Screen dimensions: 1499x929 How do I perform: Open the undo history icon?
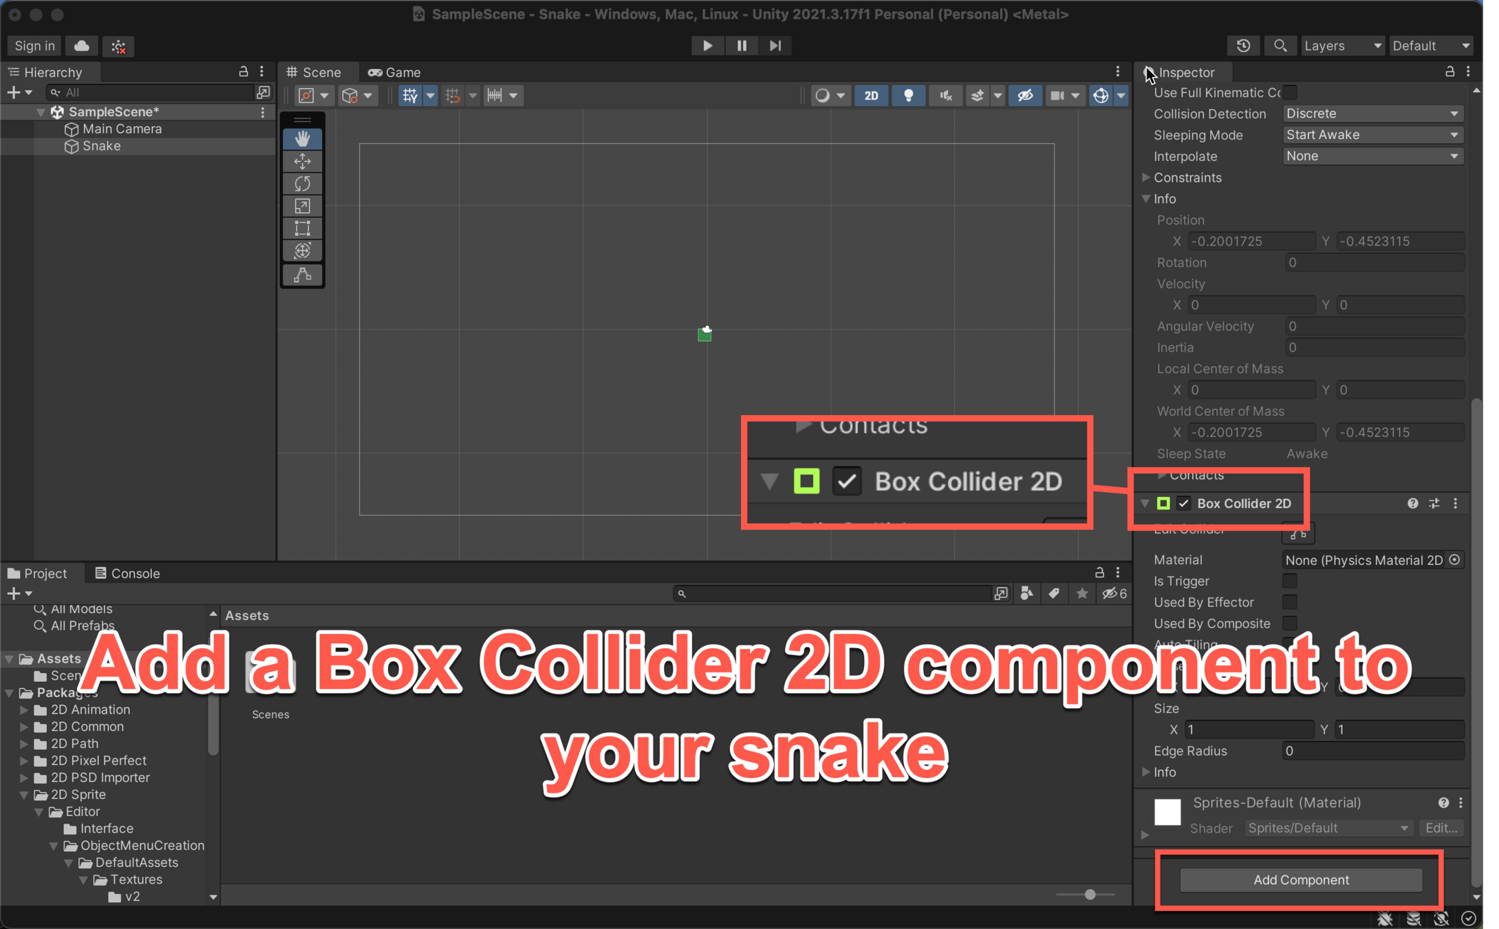pyautogui.click(x=1243, y=45)
